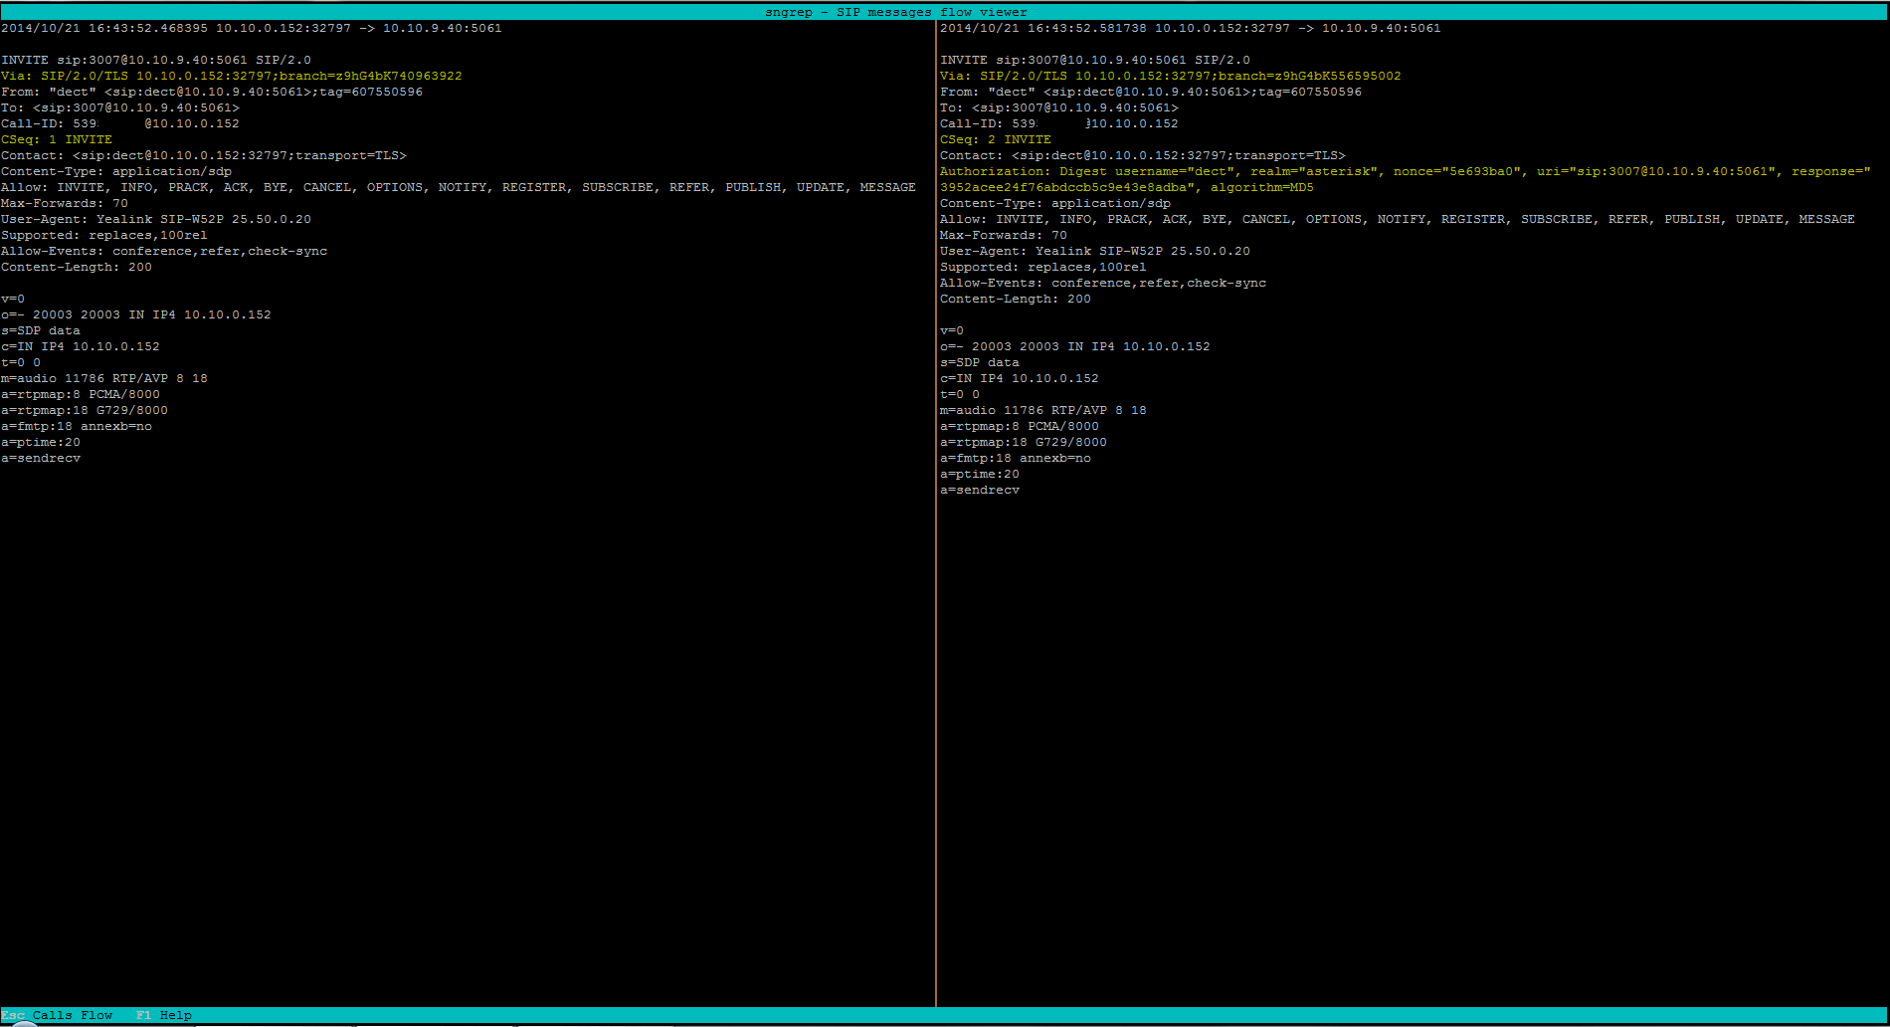Click the m=audio SDP media line
The height and width of the screenshot is (1027, 1890).
click(x=104, y=378)
